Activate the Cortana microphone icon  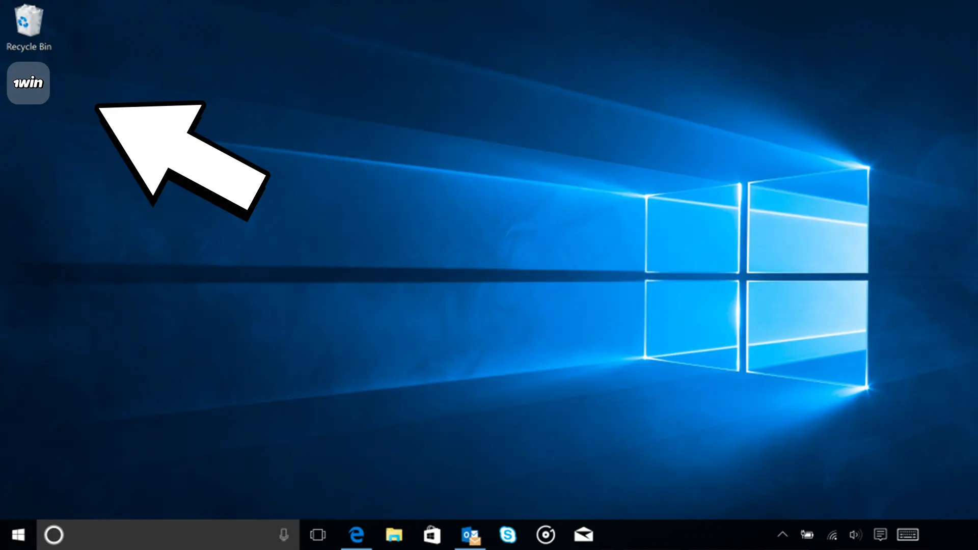(284, 535)
